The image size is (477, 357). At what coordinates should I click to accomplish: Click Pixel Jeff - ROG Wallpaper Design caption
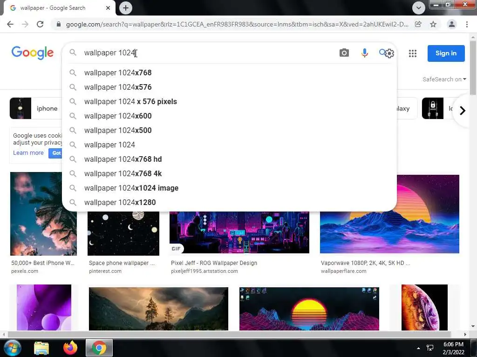[214, 263]
